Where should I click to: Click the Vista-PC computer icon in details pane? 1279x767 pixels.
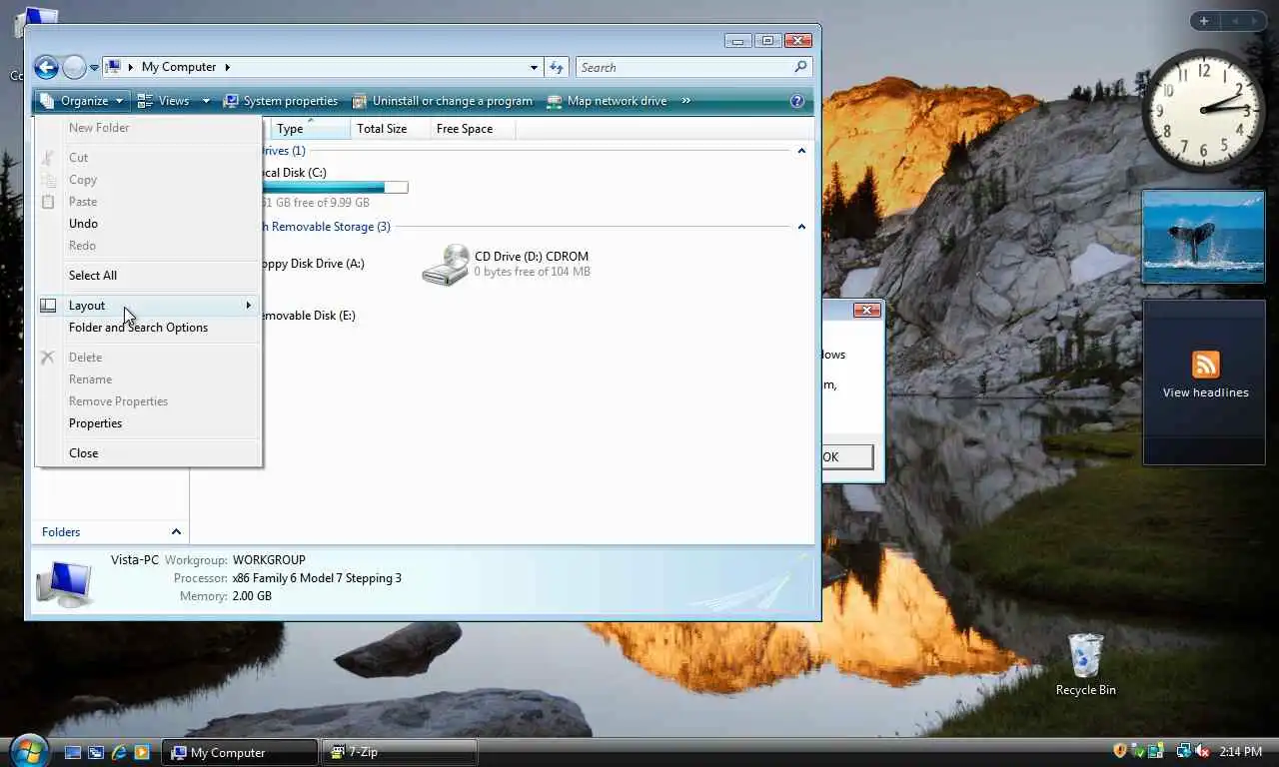pos(65,583)
